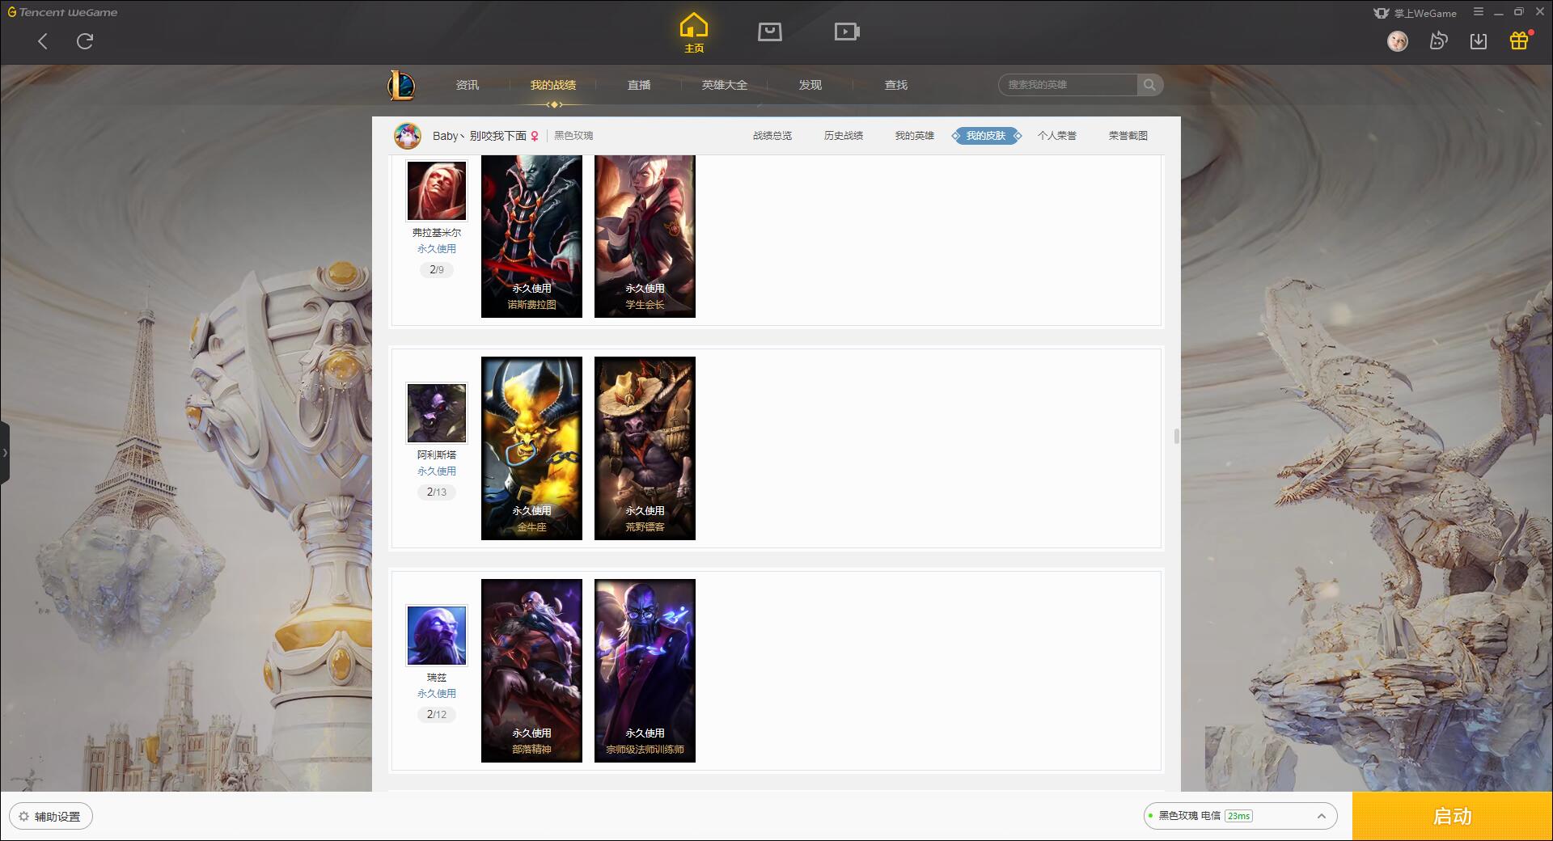The image size is (1553, 841).
Task: Click the 2/12 skin count badge
Action: click(437, 714)
